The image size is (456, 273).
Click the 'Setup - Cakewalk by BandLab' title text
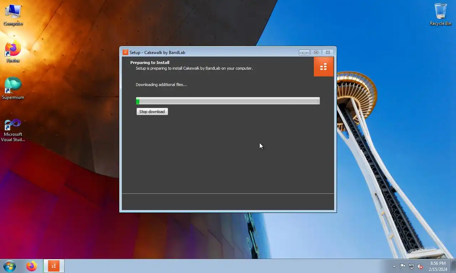pos(157,53)
